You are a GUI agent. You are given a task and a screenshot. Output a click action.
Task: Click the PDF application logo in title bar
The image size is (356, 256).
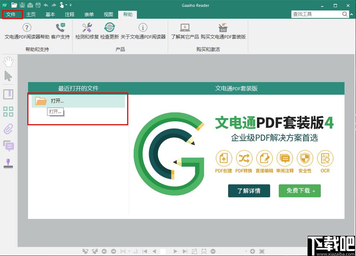[x=5, y=5]
